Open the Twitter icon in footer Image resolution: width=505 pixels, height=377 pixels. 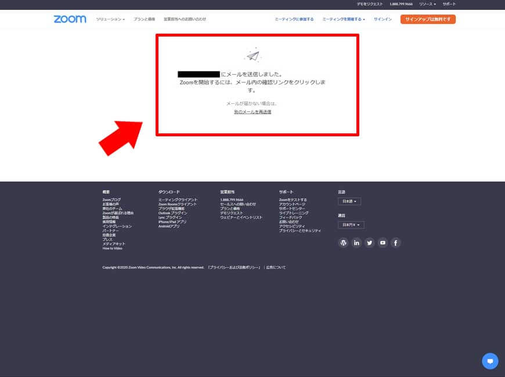point(369,243)
